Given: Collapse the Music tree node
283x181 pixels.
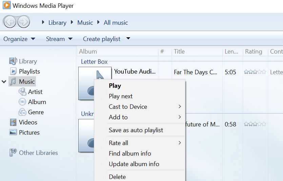Looking at the screenshot, I should point(4,82).
